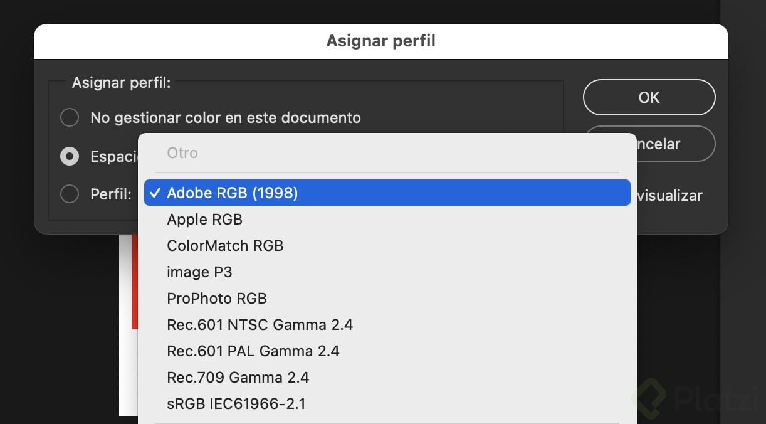The width and height of the screenshot is (766, 424).
Task: Choose ColorMatch RGB in the profile list
Action: pyautogui.click(x=225, y=246)
